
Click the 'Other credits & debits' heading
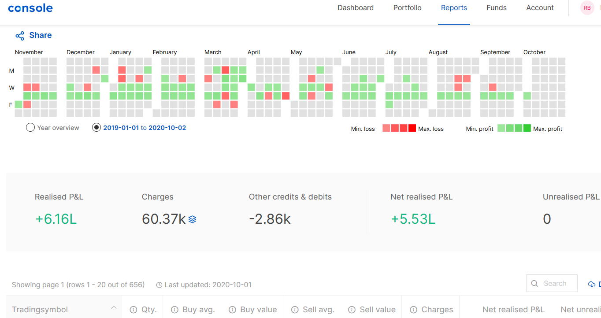(x=290, y=197)
